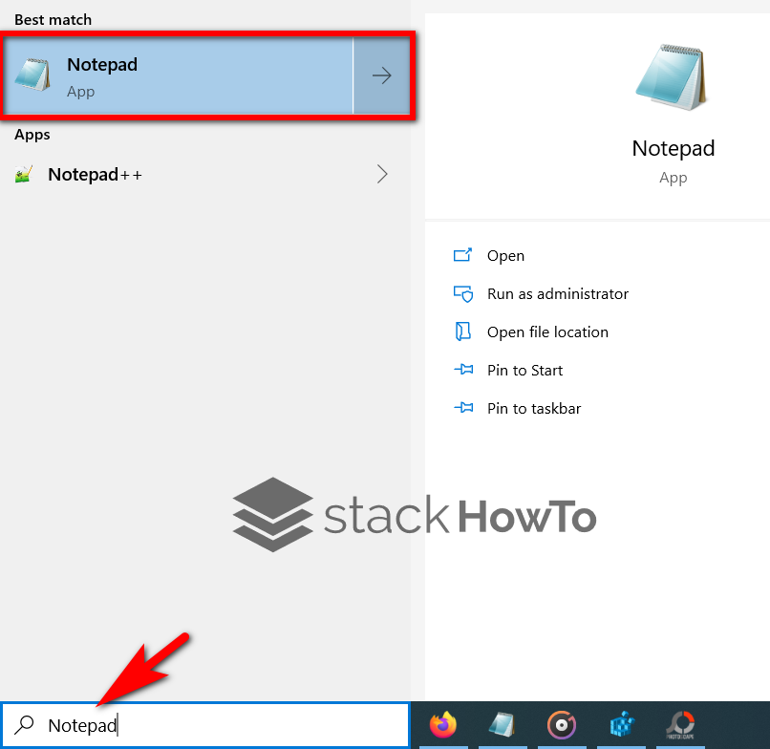Open Notepad from the taskbar
This screenshot has width=770, height=749.
pos(502,725)
